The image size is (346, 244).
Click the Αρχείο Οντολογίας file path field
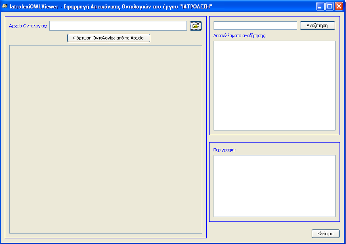click(118, 26)
